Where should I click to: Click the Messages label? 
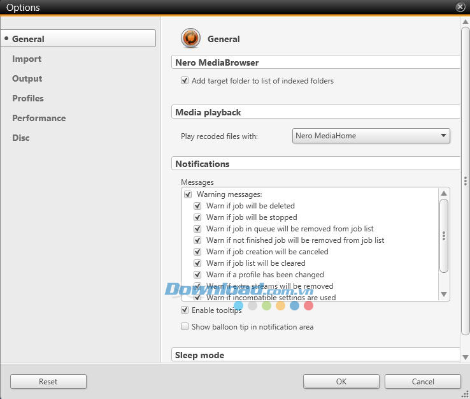click(x=197, y=182)
